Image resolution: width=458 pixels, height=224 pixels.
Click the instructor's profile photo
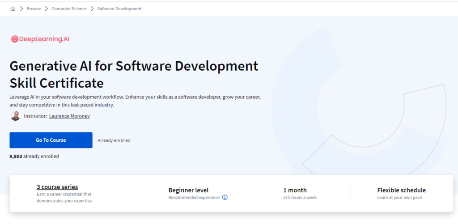(15, 116)
